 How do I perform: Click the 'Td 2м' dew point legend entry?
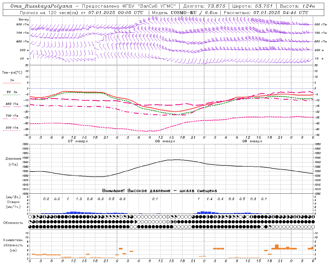click(x=12, y=92)
